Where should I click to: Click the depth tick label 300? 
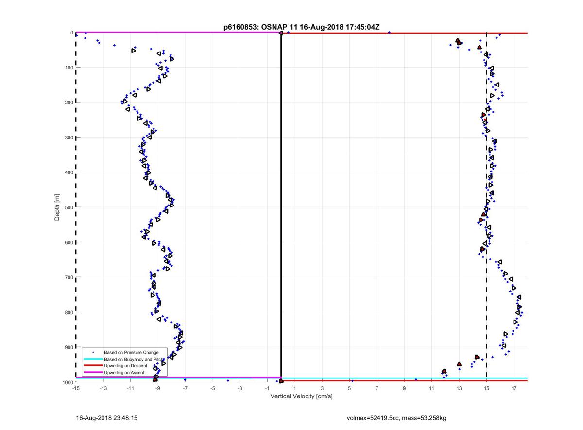point(69,138)
